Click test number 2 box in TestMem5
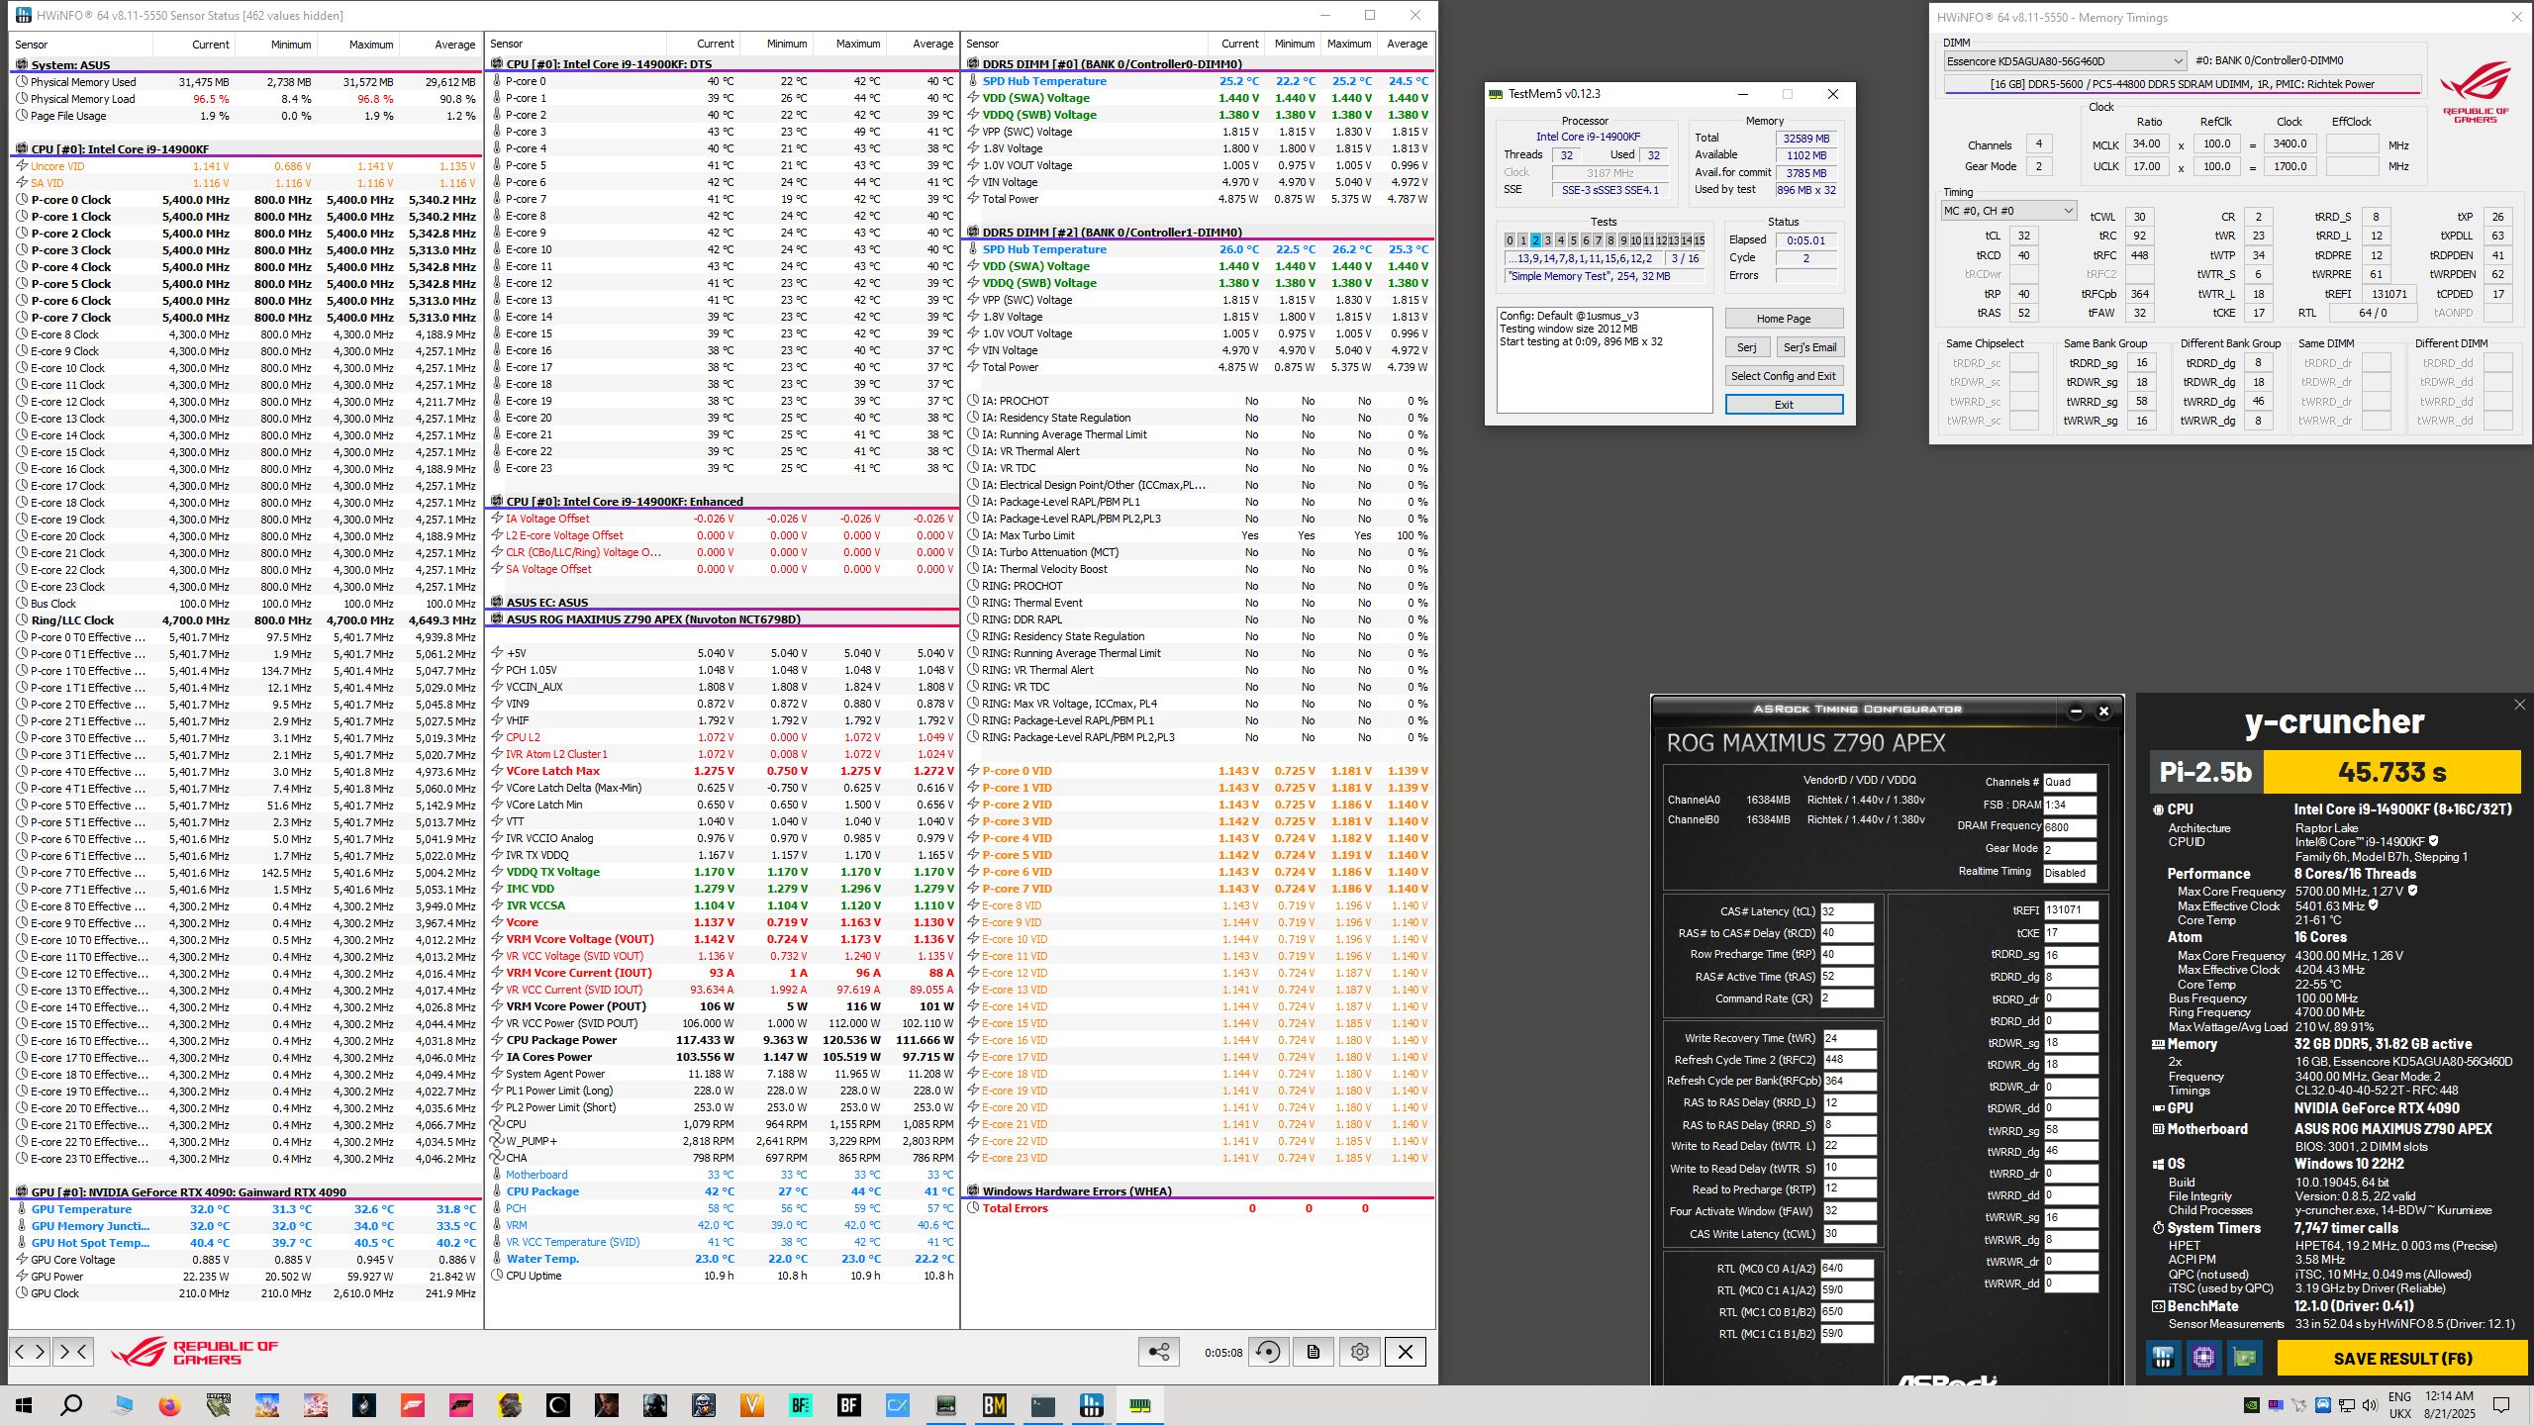The image size is (2534, 1425). click(x=1535, y=240)
